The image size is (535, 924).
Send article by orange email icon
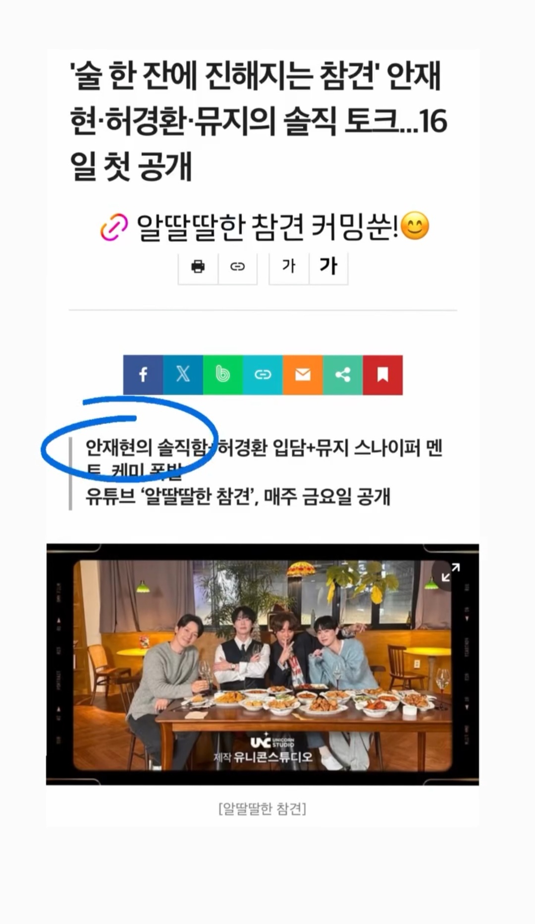click(x=303, y=375)
